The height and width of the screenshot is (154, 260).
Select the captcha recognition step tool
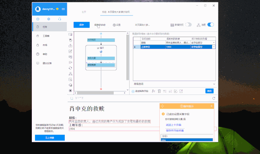point(71,57)
